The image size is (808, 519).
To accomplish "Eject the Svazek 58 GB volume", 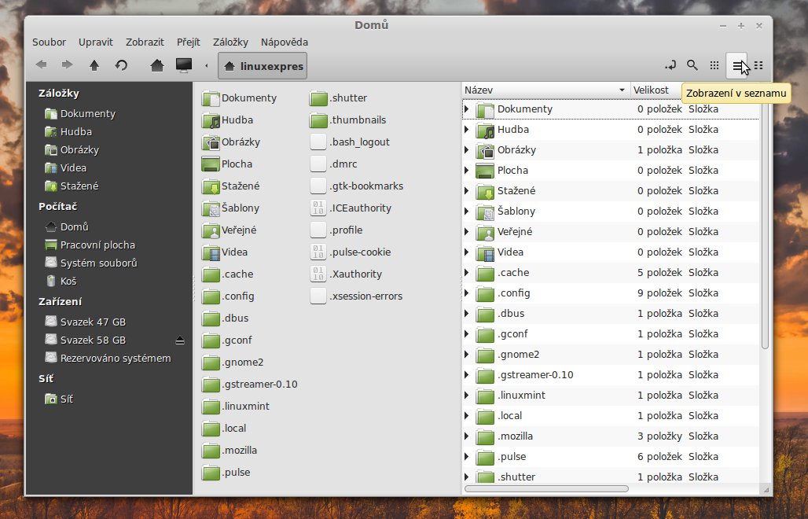I will (180, 340).
